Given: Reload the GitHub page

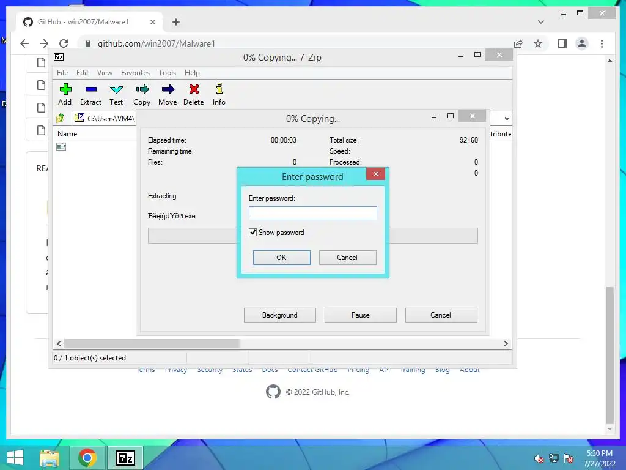Looking at the screenshot, I should tap(64, 43).
